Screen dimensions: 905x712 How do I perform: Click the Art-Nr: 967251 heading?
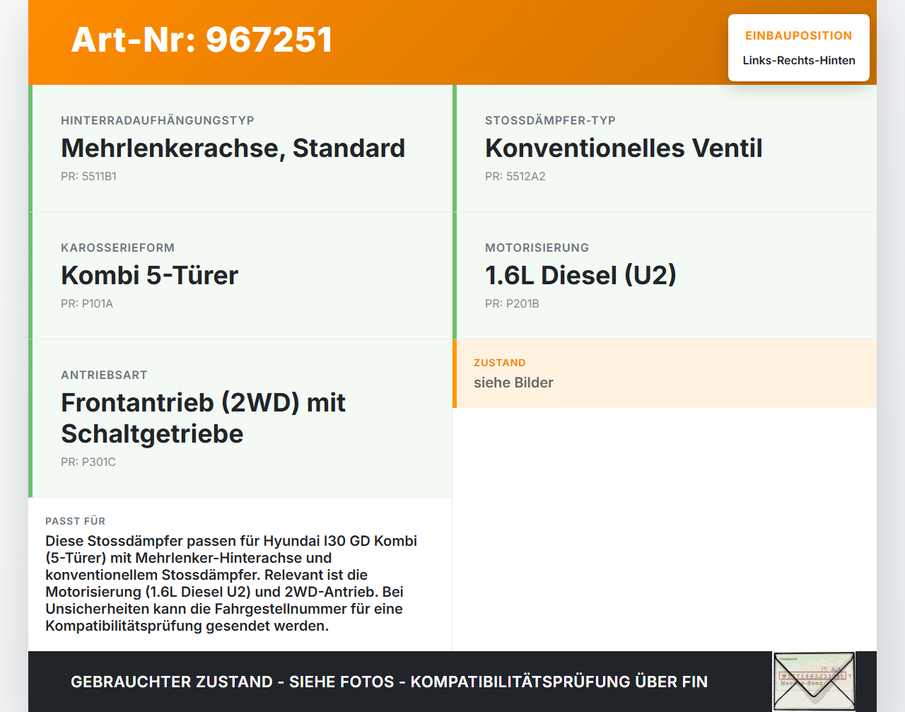tap(202, 40)
